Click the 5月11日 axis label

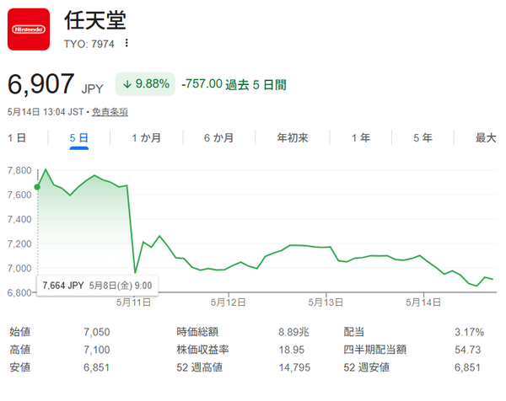(133, 302)
